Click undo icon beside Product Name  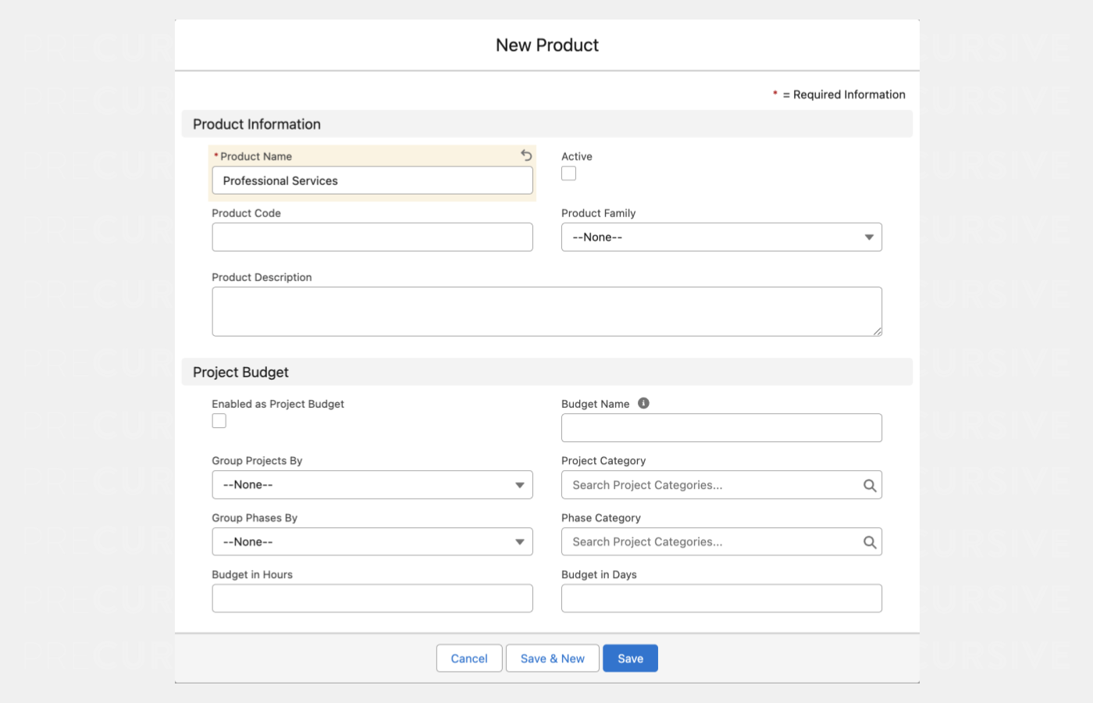(x=526, y=155)
